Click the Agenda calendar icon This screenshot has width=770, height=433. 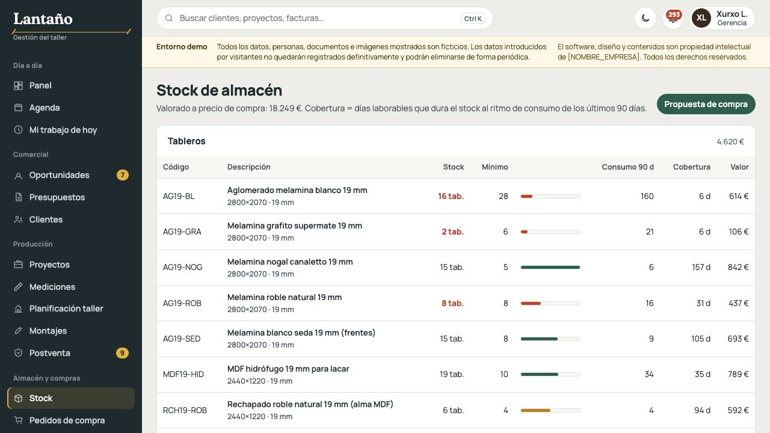(18, 108)
